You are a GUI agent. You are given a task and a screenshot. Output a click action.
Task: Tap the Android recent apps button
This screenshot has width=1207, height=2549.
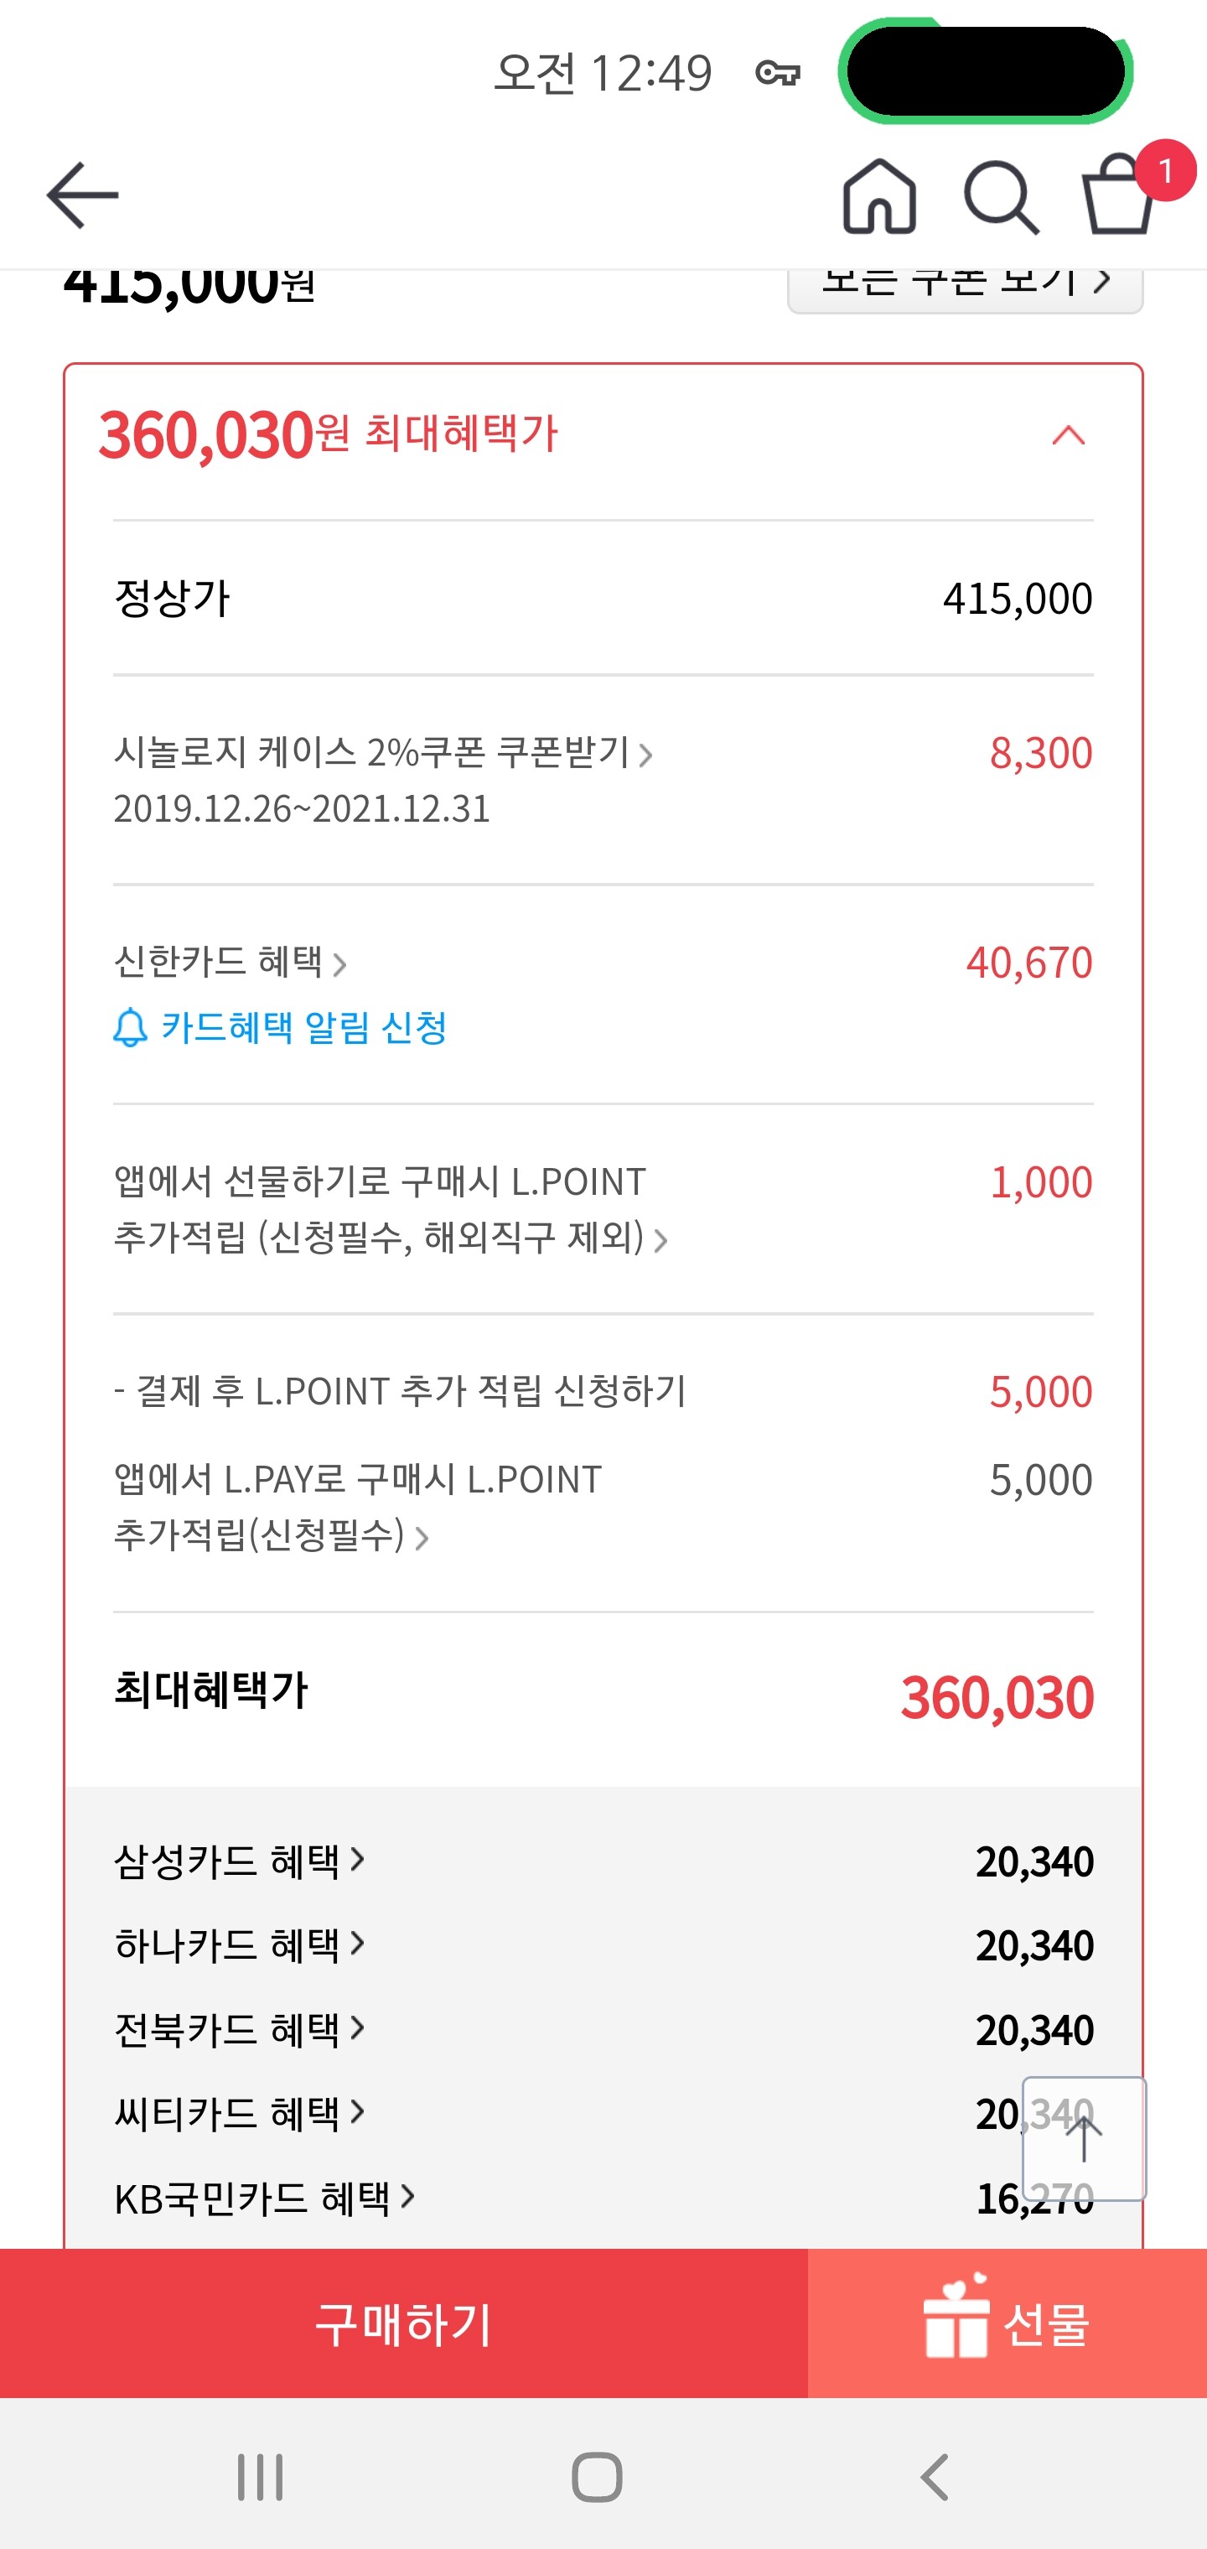pos(260,2477)
